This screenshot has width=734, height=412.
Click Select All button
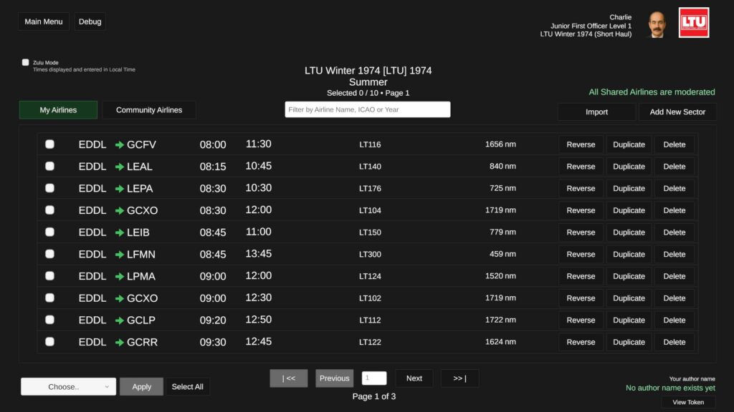tap(187, 387)
